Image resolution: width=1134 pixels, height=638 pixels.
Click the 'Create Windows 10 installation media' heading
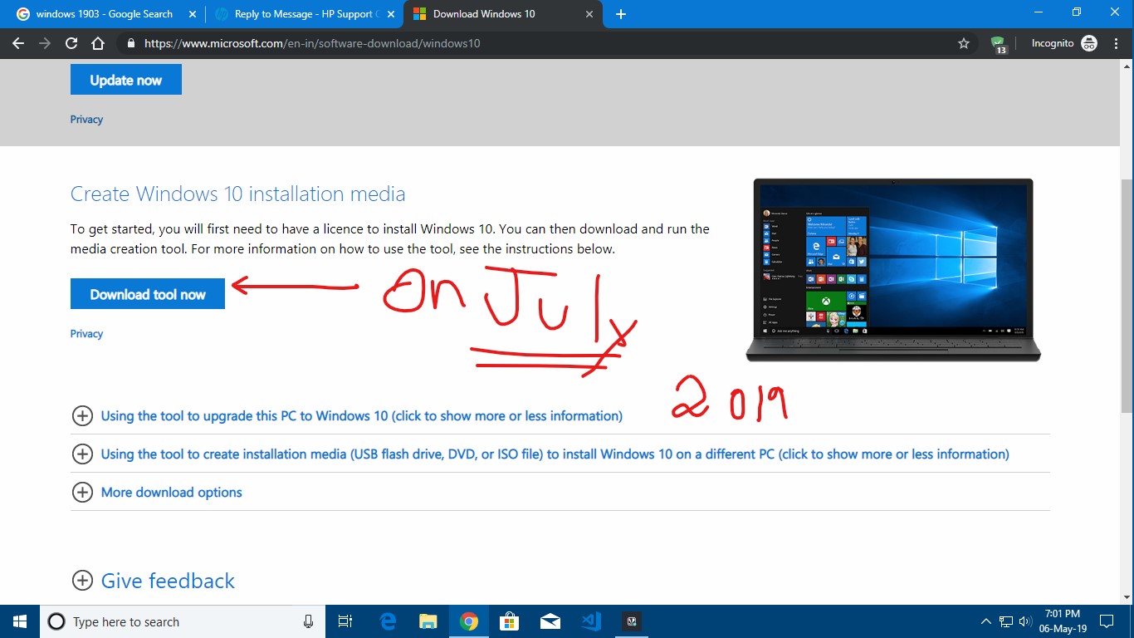coord(238,194)
